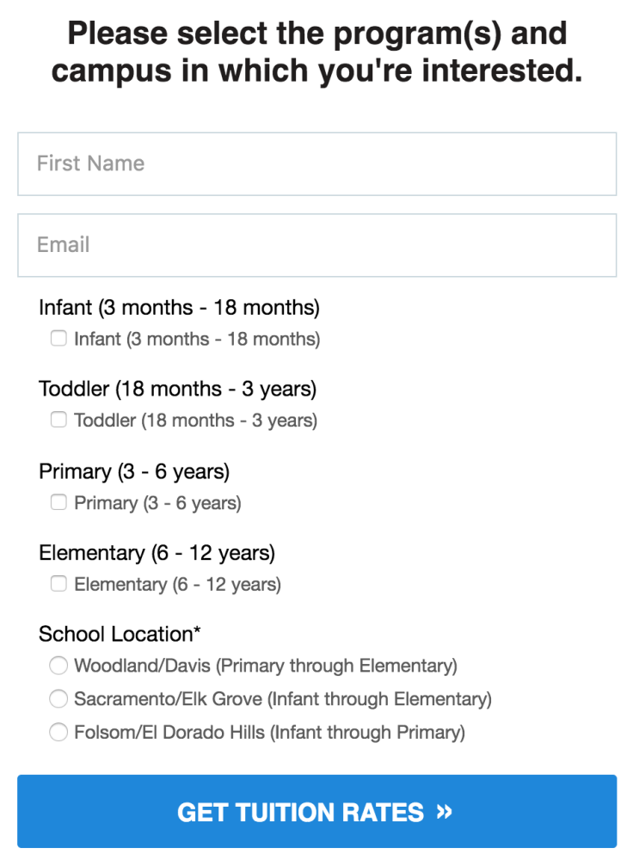
Task: Click the bold Infant section heading
Action: tap(179, 307)
